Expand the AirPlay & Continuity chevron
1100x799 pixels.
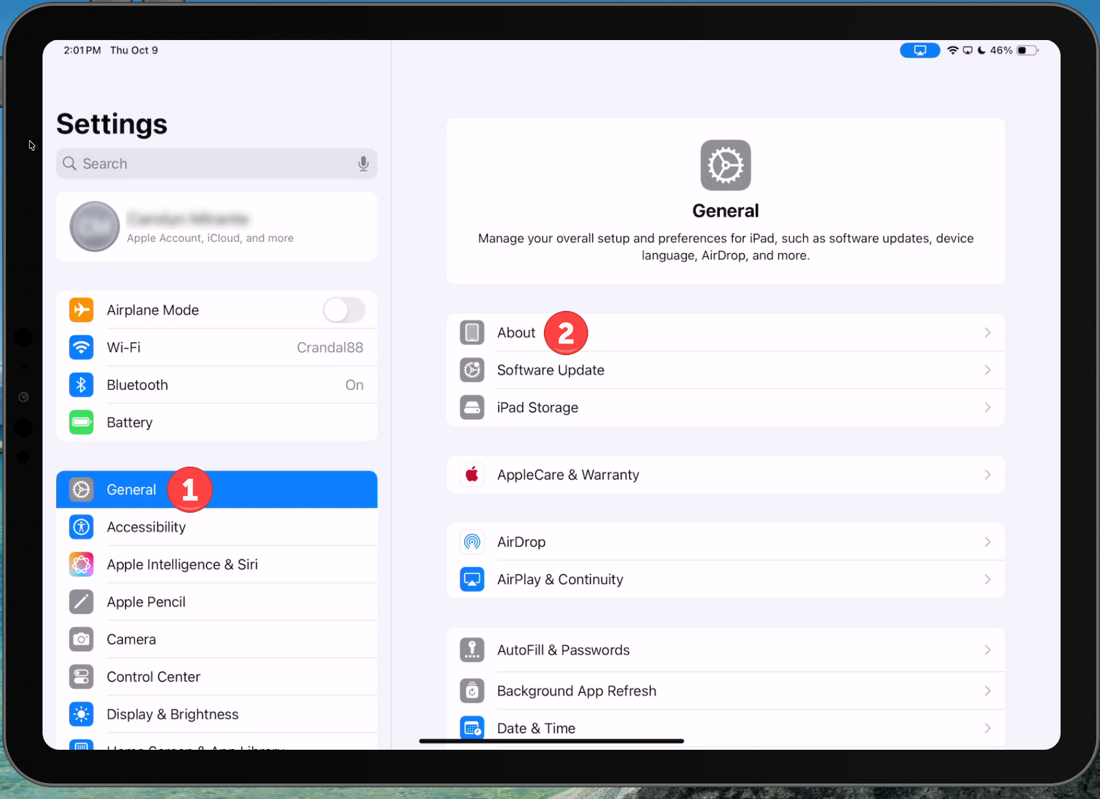click(x=987, y=579)
